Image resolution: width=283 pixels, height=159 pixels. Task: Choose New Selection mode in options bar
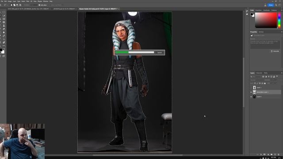pos(11,5)
